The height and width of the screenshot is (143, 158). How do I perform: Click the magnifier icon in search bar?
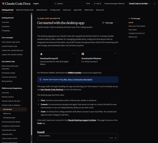click(x=55, y=4)
